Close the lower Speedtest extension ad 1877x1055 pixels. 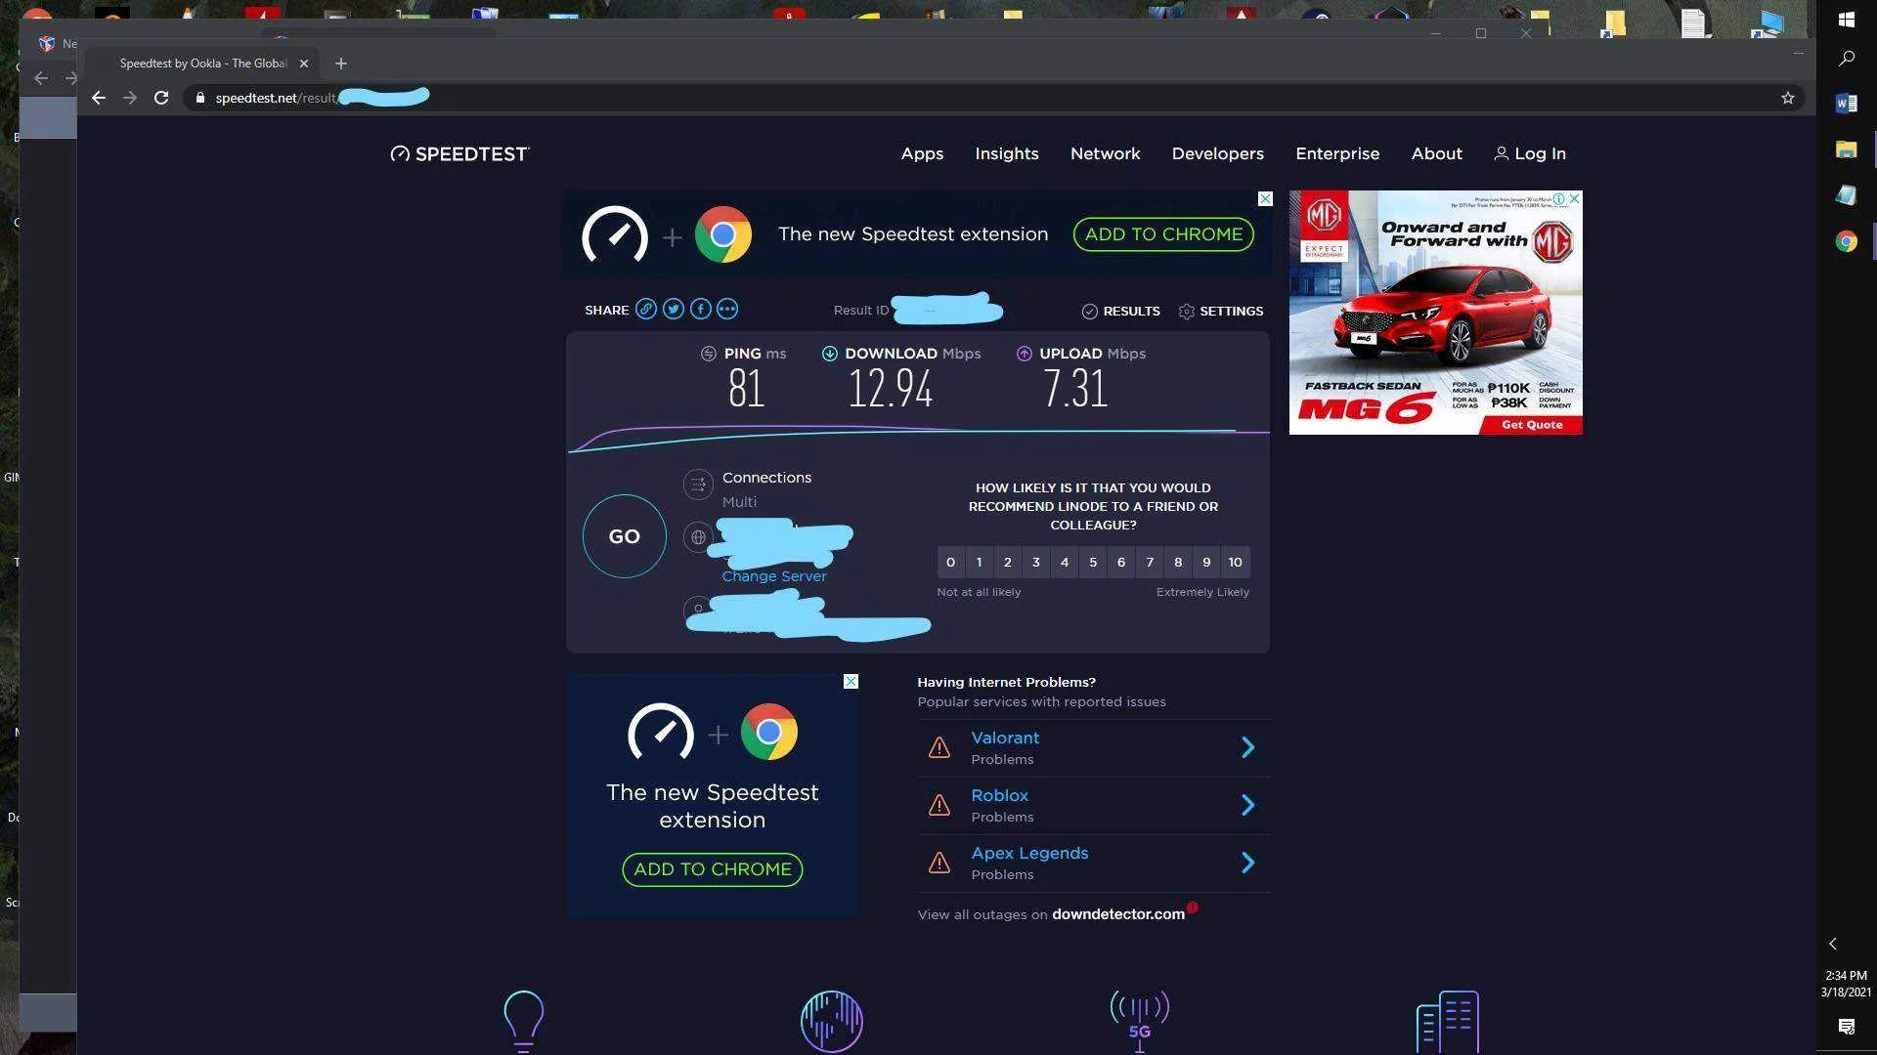(851, 681)
